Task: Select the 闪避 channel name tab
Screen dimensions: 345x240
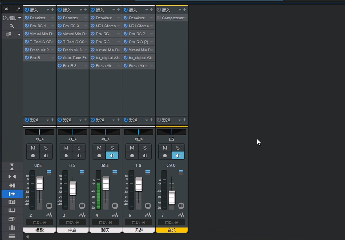Action: pyautogui.click(x=139, y=230)
